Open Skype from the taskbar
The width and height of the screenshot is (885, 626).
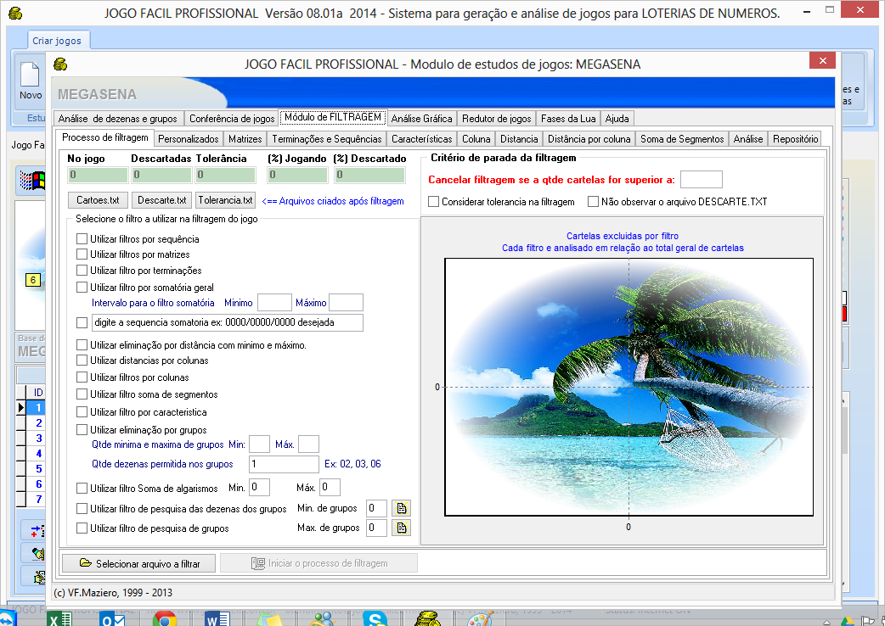pyautogui.click(x=375, y=618)
